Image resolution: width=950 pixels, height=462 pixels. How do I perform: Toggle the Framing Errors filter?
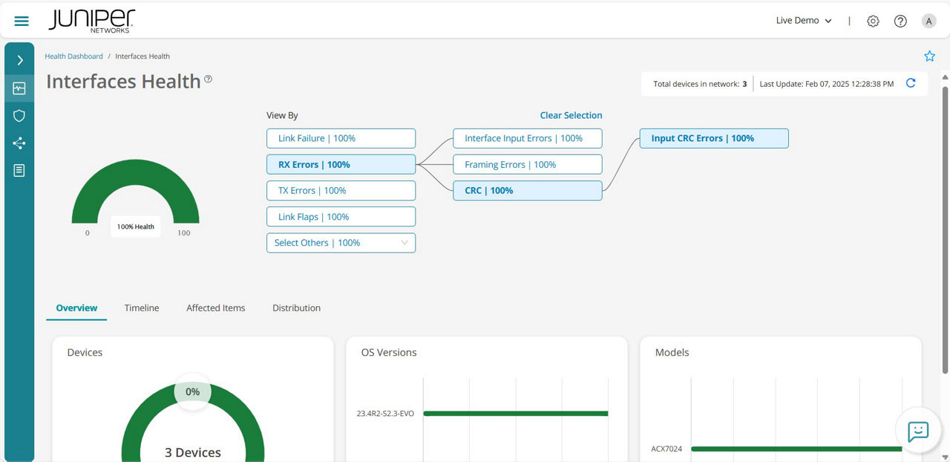(527, 164)
